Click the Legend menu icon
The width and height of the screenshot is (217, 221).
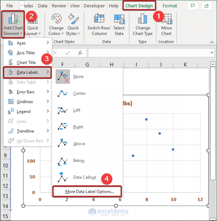[x=11, y=111]
